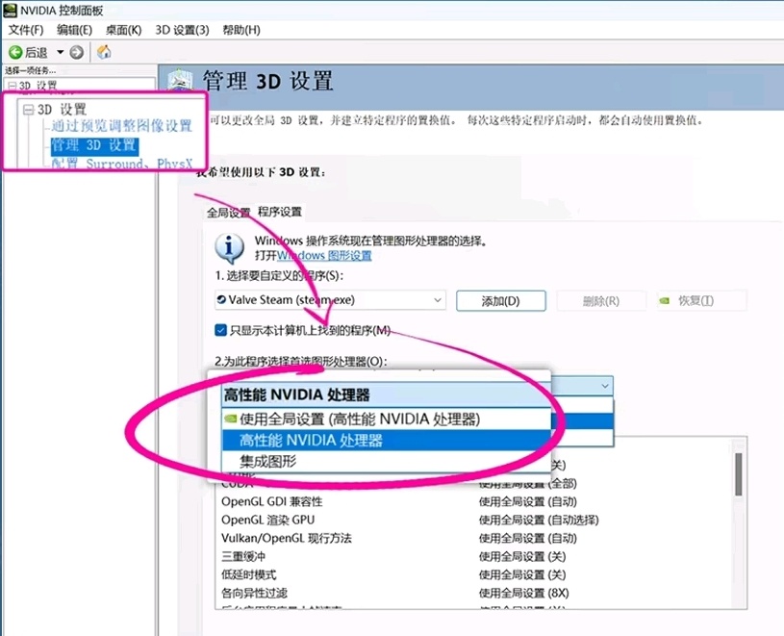Screen dimensions: 784x636
Task: Open the Valve Steam program dropdown
Action: click(x=438, y=300)
